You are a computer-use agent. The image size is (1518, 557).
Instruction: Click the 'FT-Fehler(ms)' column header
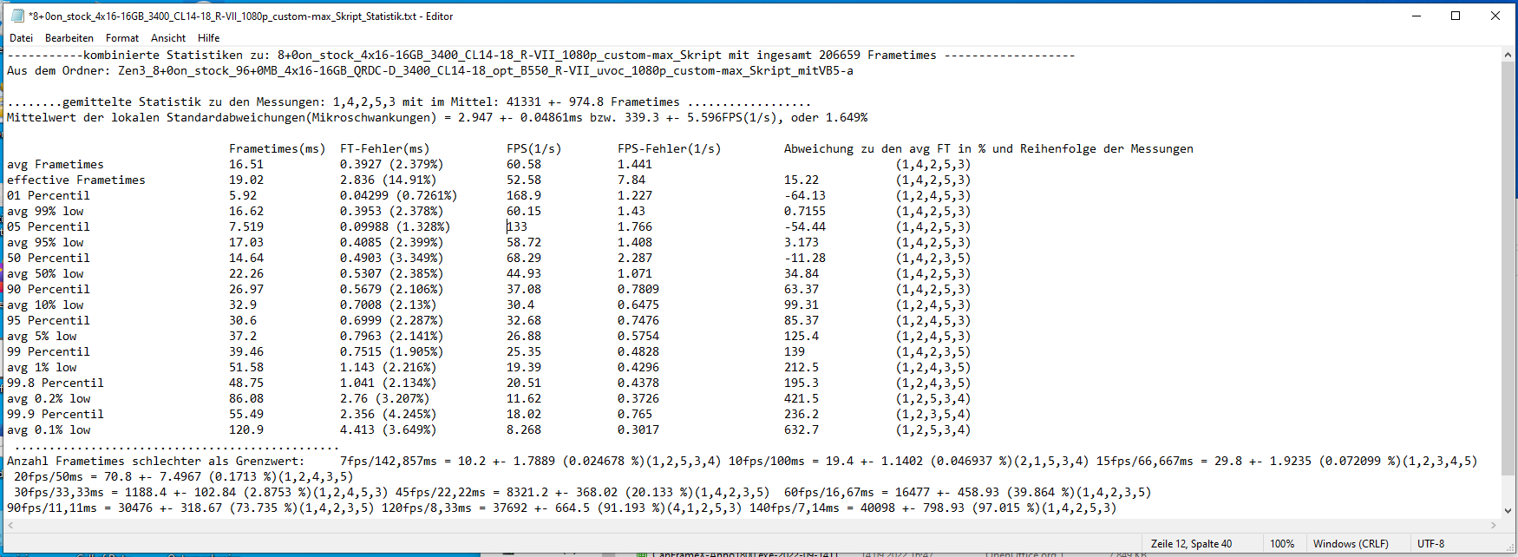[x=385, y=149]
